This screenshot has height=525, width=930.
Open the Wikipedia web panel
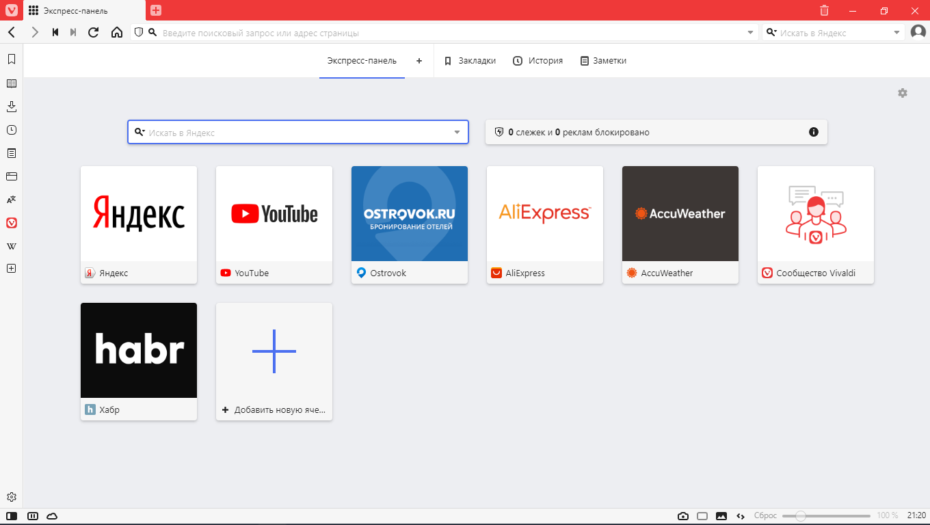pyautogui.click(x=12, y=246)
